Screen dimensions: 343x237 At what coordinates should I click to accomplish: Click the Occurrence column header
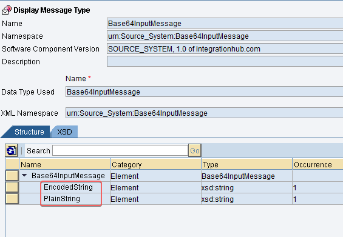[x=318, y=164]
